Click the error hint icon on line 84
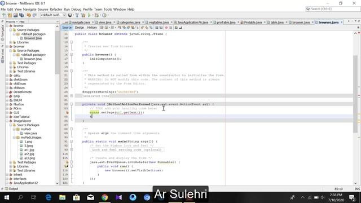This screenshot has height=203, width=361. tap(67, 113)
